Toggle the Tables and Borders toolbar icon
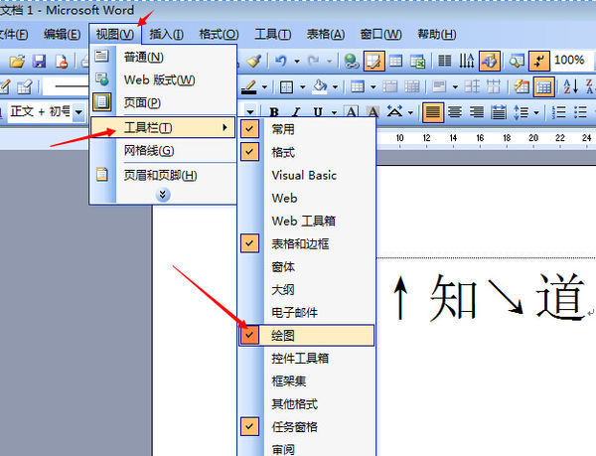596x456 pixels. [x=374, y=62]
